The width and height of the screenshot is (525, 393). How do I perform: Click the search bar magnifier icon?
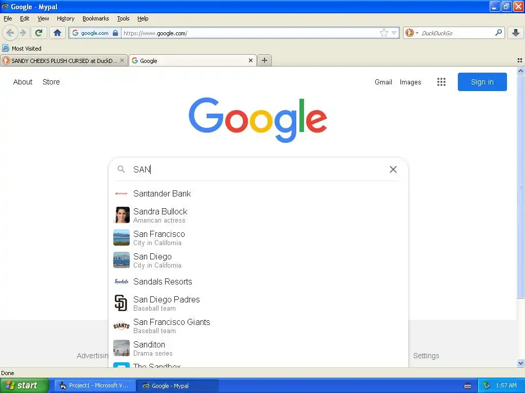[x=498, y=33]
